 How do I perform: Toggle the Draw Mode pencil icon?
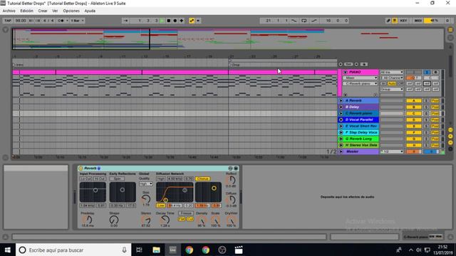click(388, 21)
